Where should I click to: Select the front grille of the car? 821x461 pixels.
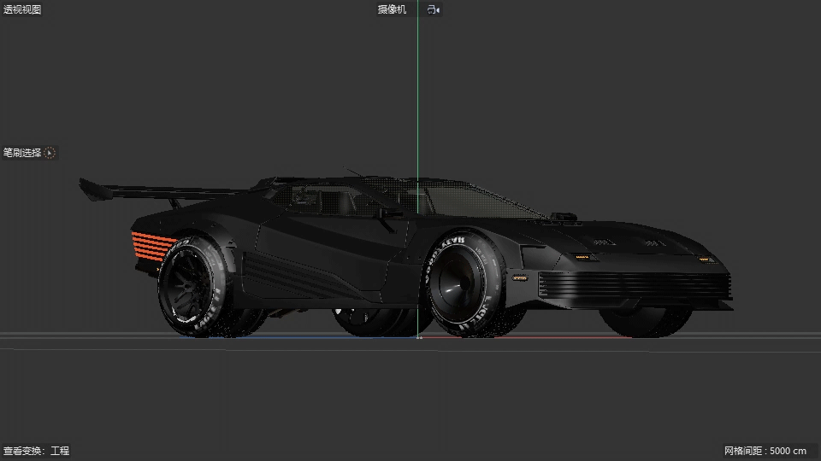coord(634,285)
